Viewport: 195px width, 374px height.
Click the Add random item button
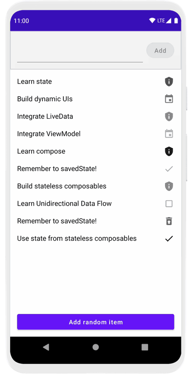96,322
